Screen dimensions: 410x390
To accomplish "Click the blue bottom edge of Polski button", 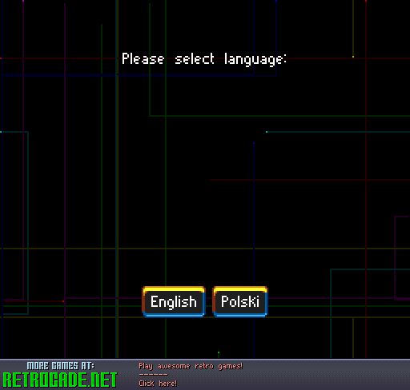I will click(240, 316).
